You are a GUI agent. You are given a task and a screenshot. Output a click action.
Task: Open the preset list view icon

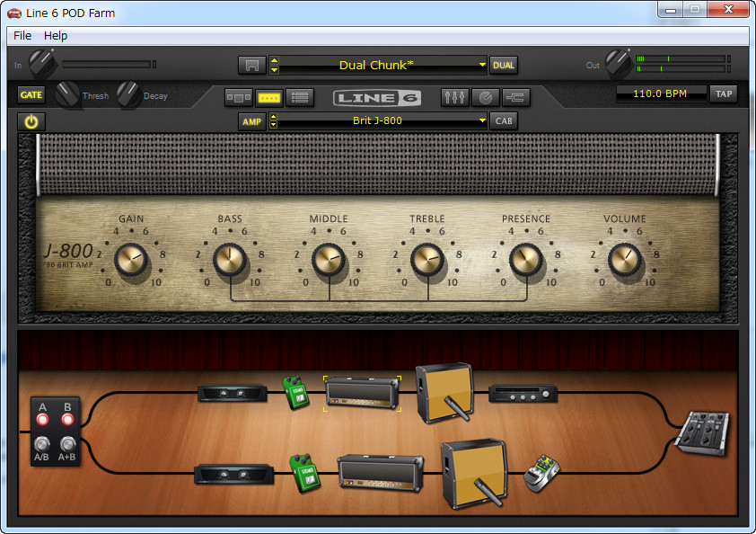(x=300, y=97)
